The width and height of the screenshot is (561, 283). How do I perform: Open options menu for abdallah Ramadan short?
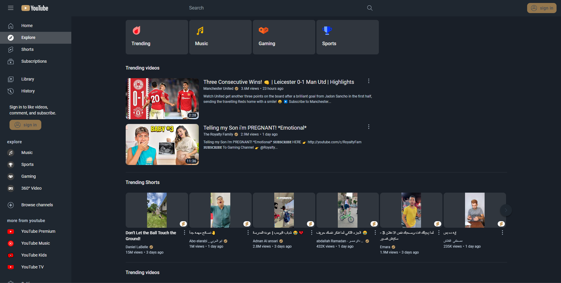click(375, 232)
